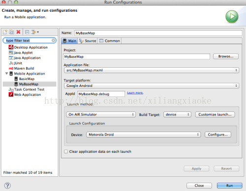The image size is (246, 191).
Task: Switch to the Common tab
Action: pyautogui.click(x=110, y=41)
